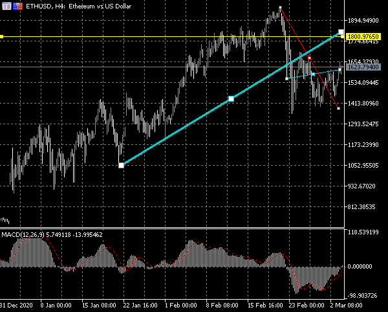Click the yellow 1800.97650 price label

(x=363, y=37)
